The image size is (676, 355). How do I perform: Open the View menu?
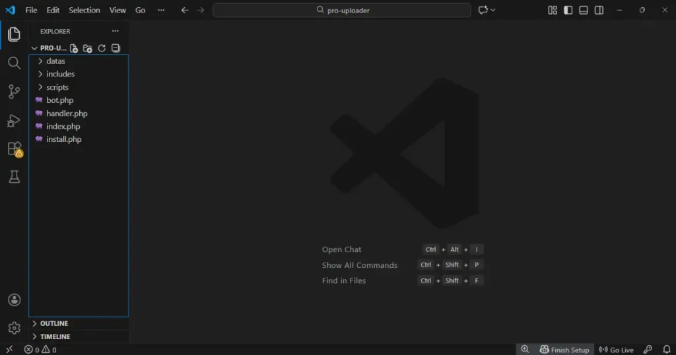[x=118, y=10]
